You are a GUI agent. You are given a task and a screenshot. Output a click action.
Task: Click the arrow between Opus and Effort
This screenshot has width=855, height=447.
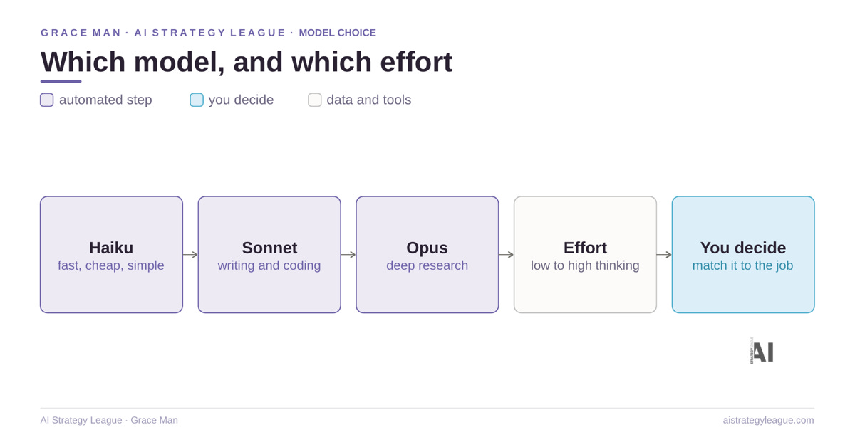click(x=507, y=255)
